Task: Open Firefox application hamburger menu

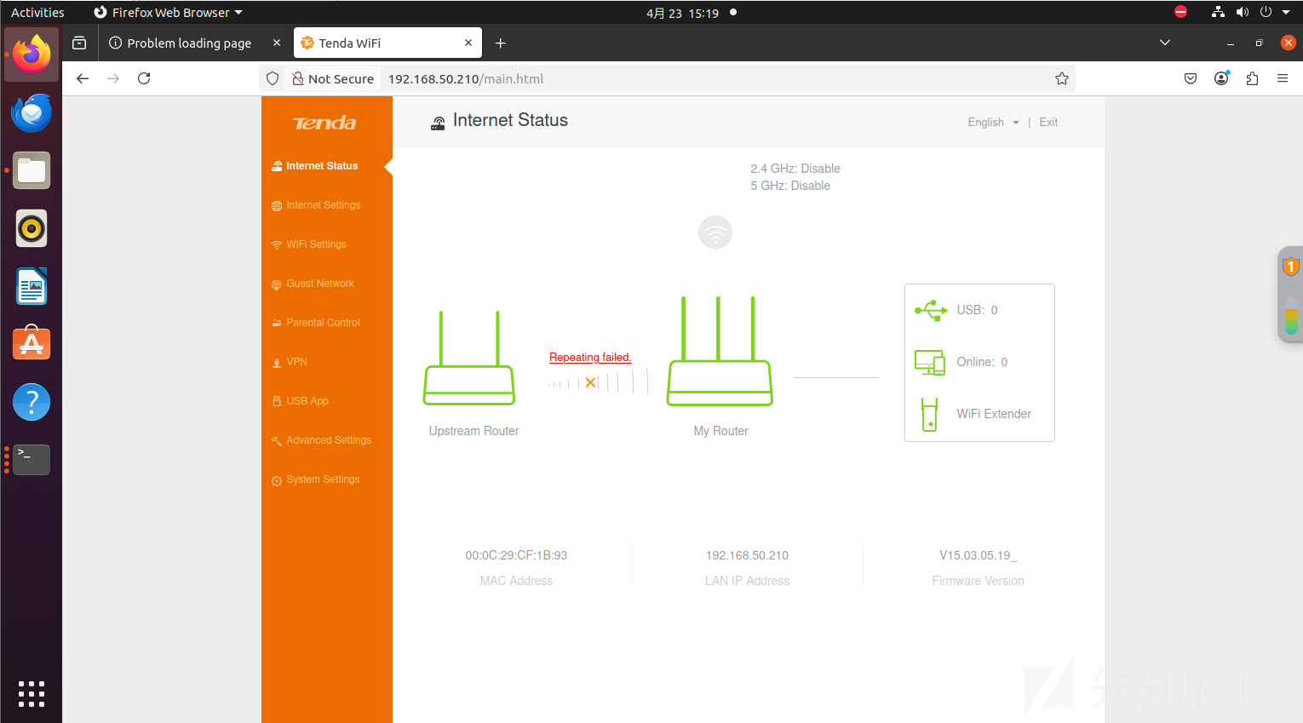Action: (1283, 78)
